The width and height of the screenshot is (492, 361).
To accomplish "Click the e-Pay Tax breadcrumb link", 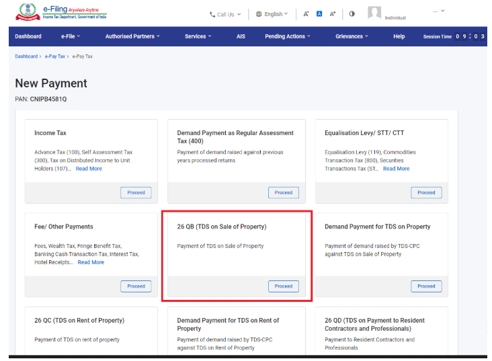I will click(x=55, y=56).
